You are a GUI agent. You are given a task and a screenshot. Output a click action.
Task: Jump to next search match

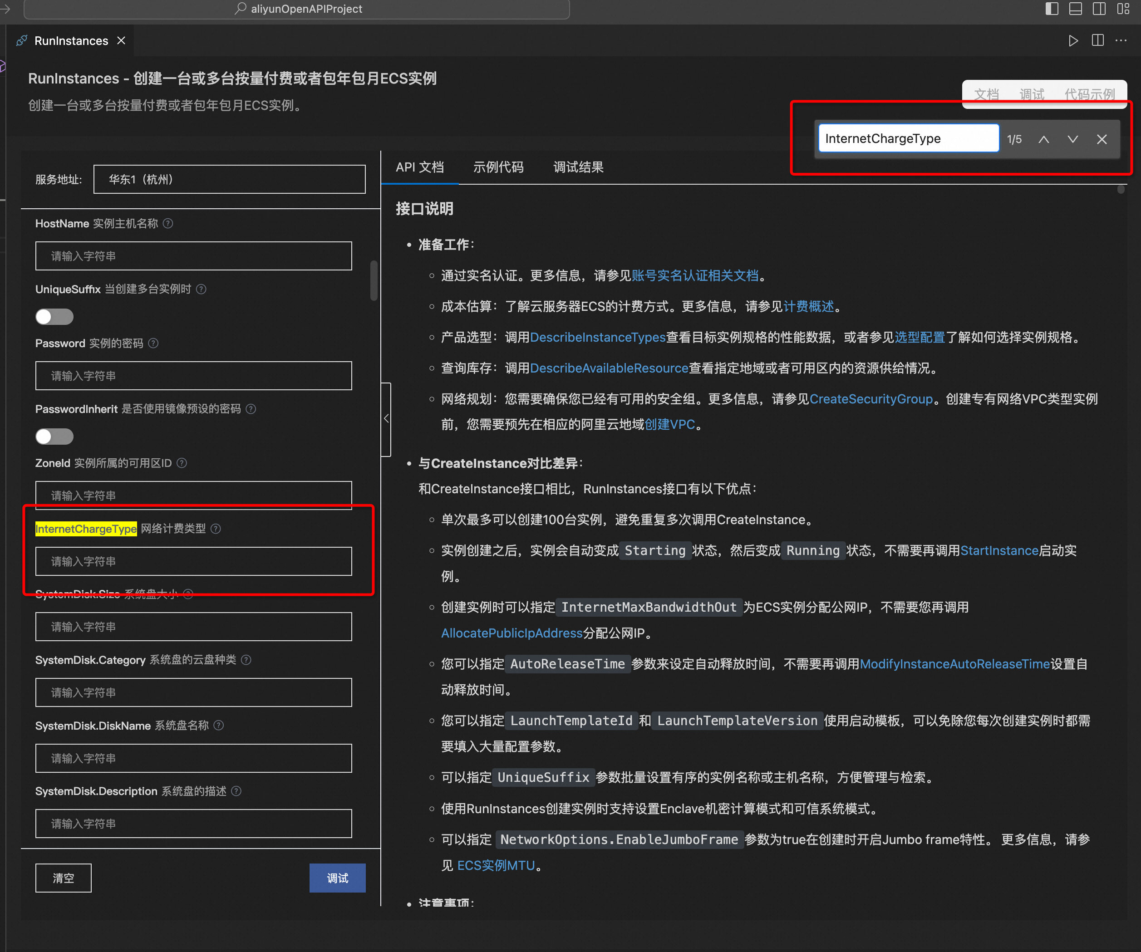pos(1072,140)
